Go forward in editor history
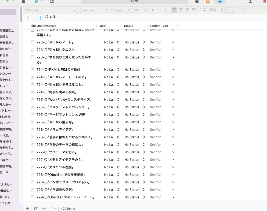 [35, 18]
